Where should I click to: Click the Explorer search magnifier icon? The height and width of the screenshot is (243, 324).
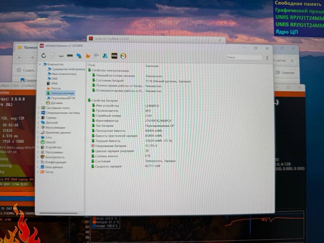click(x=292, y=61)
